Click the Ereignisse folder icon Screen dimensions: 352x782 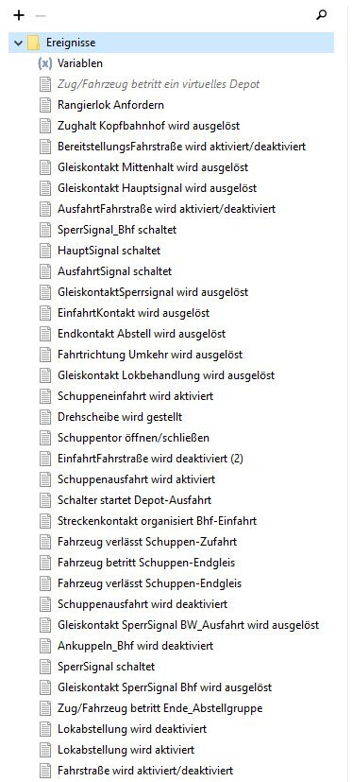tap(34, 43)
